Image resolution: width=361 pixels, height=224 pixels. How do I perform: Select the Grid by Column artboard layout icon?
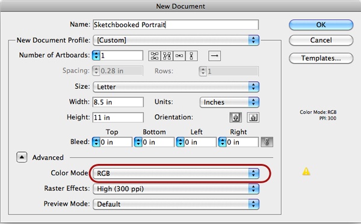pos(167,56)
